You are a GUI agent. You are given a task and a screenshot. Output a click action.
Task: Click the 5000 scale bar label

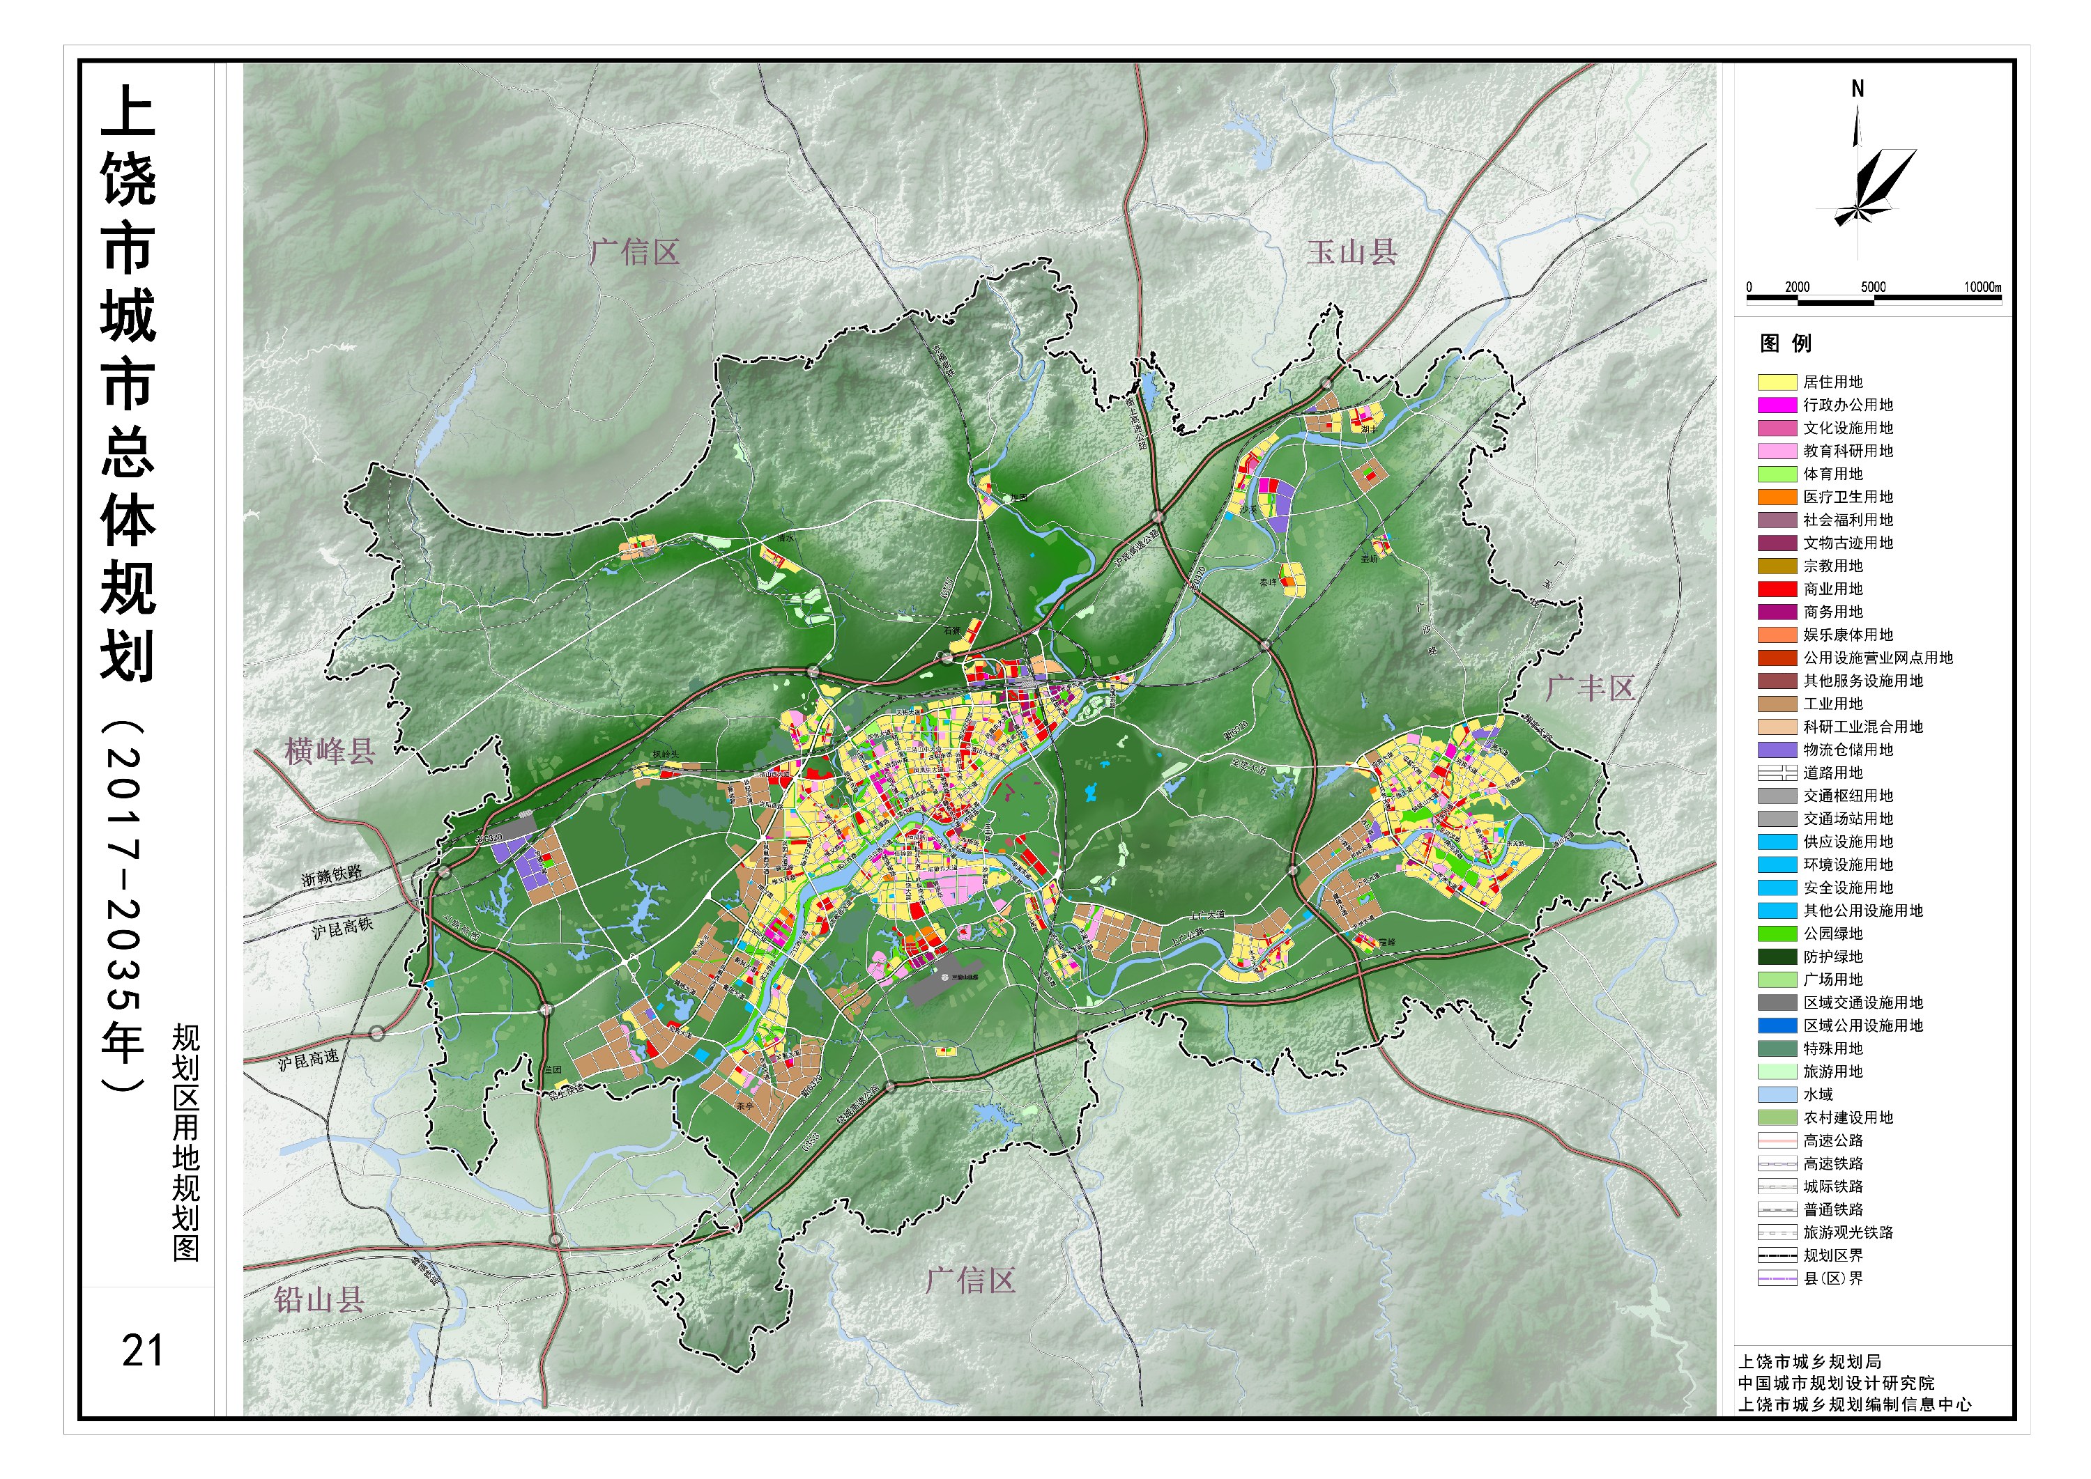pyautogui.click(x=1874, y=287)
